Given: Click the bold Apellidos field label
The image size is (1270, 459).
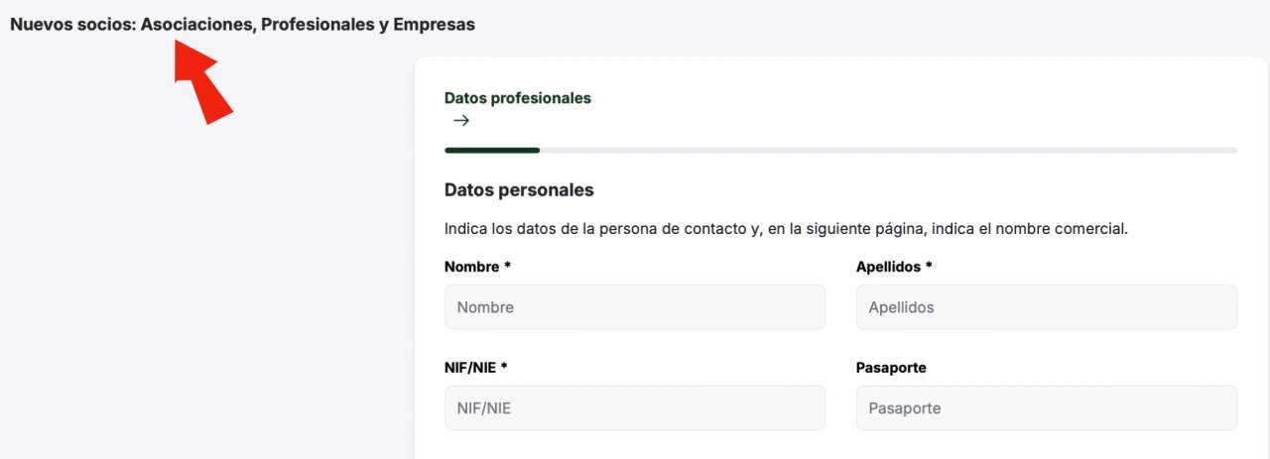Looking at the screenshot, I should pyautogui.click(x=889, y=267).
